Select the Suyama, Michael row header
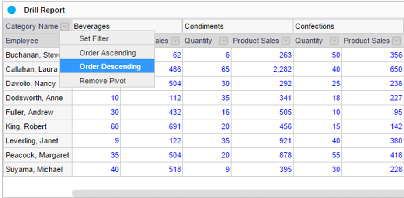Screen dimensions: 404x198 point(35,170)
